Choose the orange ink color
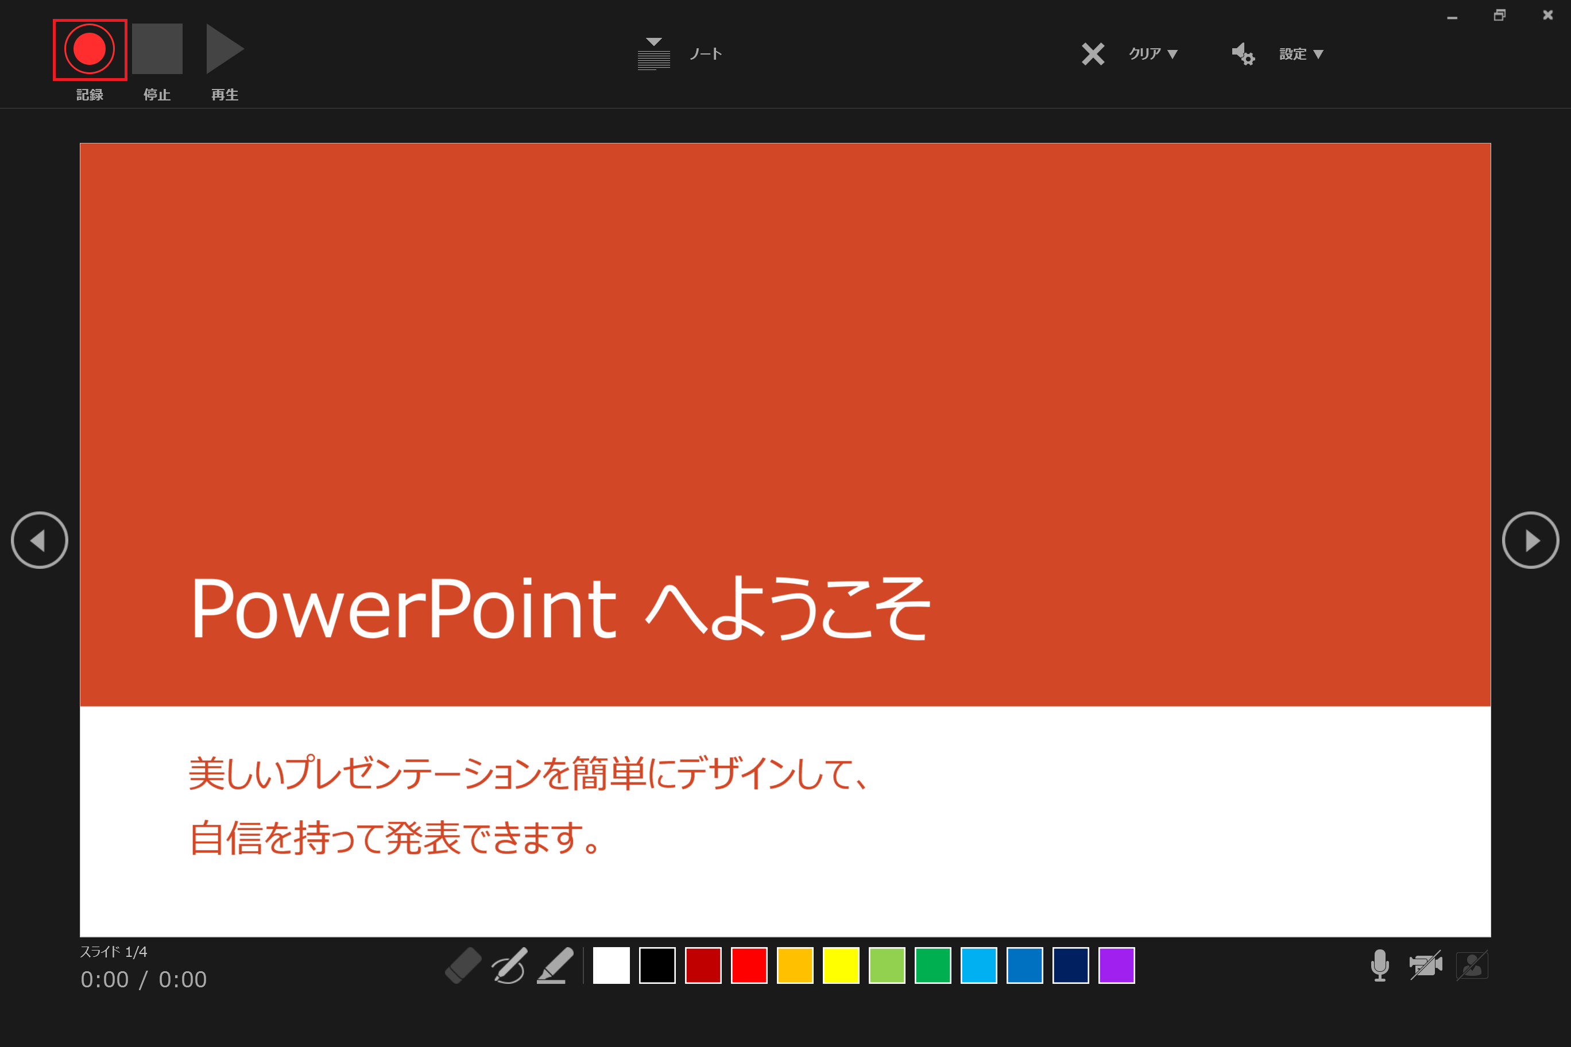Viewport: 1571px width, 1047px height. pyautogui.click(x=795, y=965)
